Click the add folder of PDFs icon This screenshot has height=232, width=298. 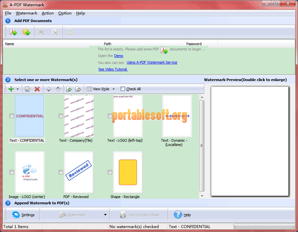tap(26, 32)
